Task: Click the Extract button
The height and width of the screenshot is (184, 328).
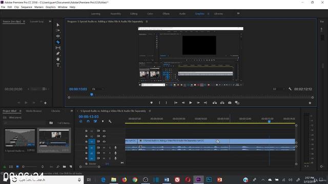Action: pyautogui.click(x=222, y=103)
